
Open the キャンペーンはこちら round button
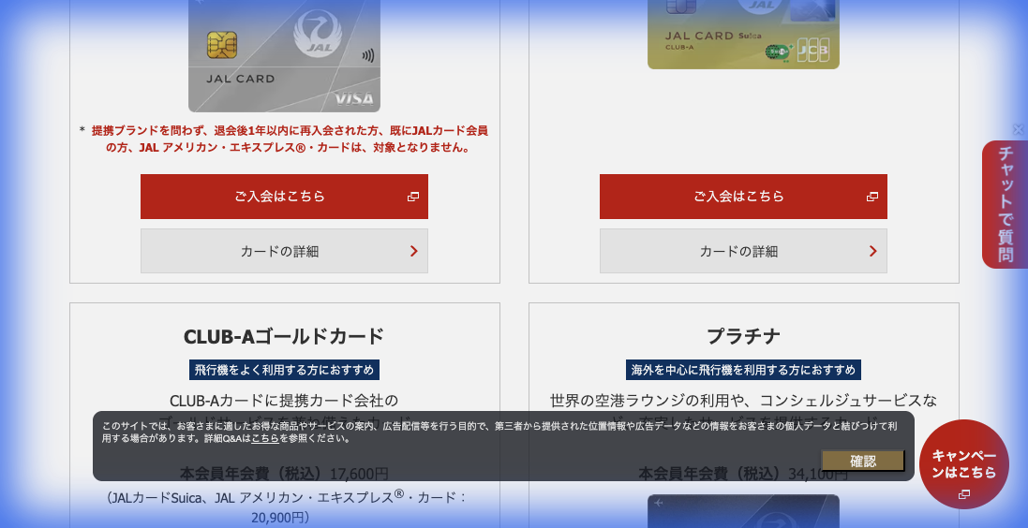(x=963, y=464)
